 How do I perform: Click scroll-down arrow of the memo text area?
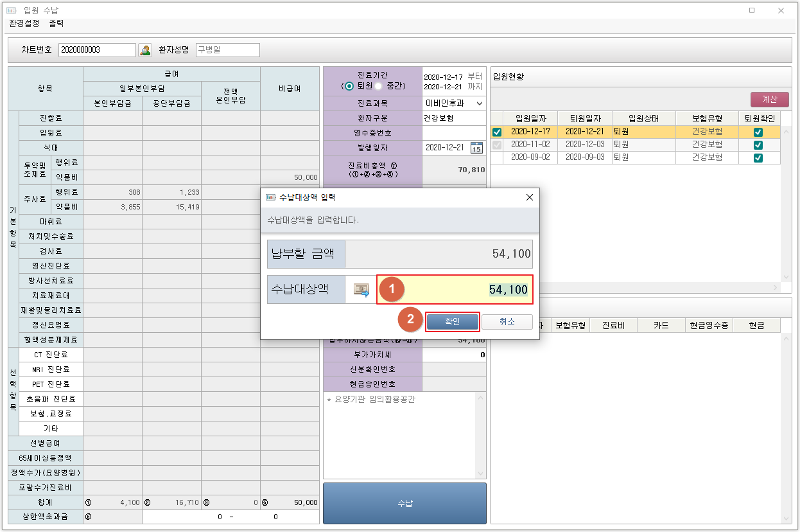pyautogui.click(x=480, y=474)
